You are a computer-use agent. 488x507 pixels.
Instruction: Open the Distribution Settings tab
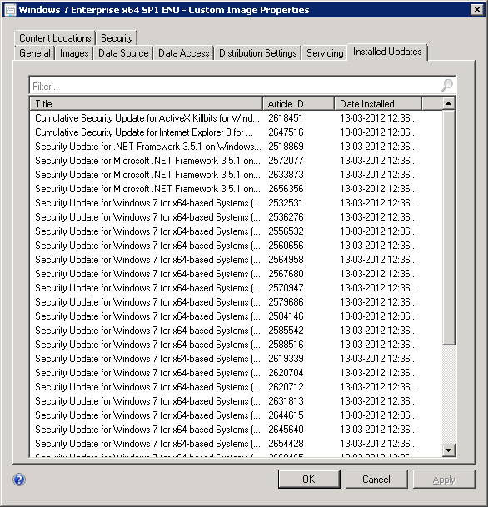click(258, 53)
